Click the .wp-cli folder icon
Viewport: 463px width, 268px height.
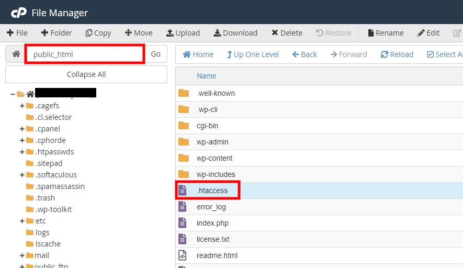coord(184,109)
